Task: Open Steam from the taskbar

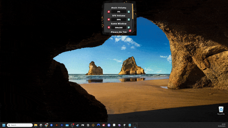Action: click(78, 125)
